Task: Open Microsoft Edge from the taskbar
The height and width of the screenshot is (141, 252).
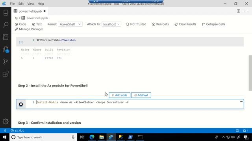Action: [x=92, y=137]
